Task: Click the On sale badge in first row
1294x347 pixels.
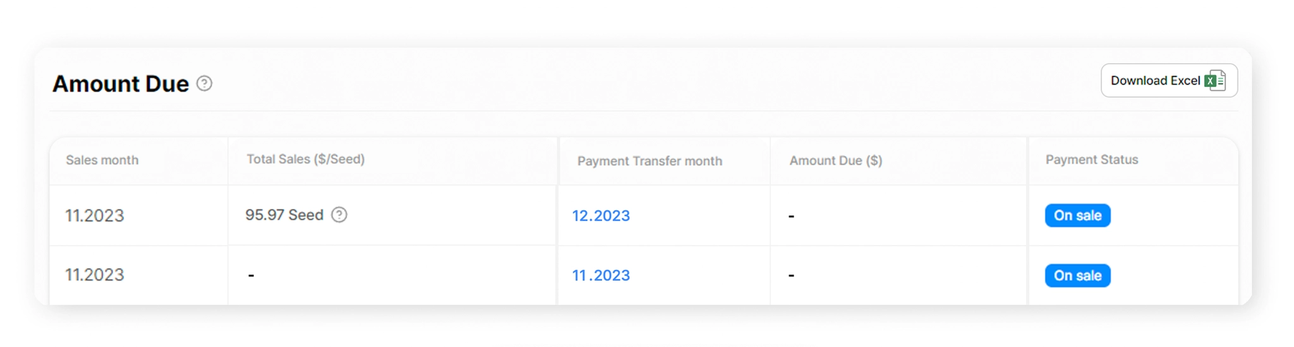Action: [x=1077, y=216]
